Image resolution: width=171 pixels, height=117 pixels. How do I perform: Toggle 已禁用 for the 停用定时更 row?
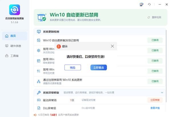(x=155, y=71)
